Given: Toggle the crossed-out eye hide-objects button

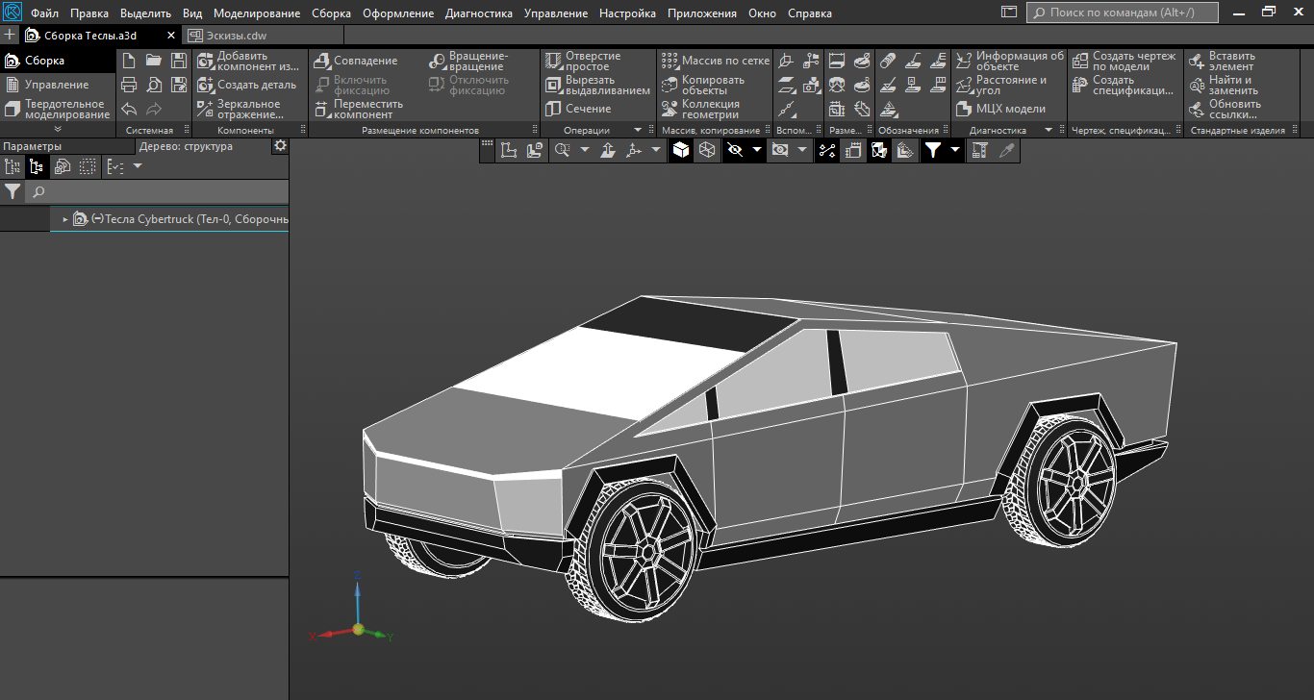Looking at the screenshot, I should [736, 150].
